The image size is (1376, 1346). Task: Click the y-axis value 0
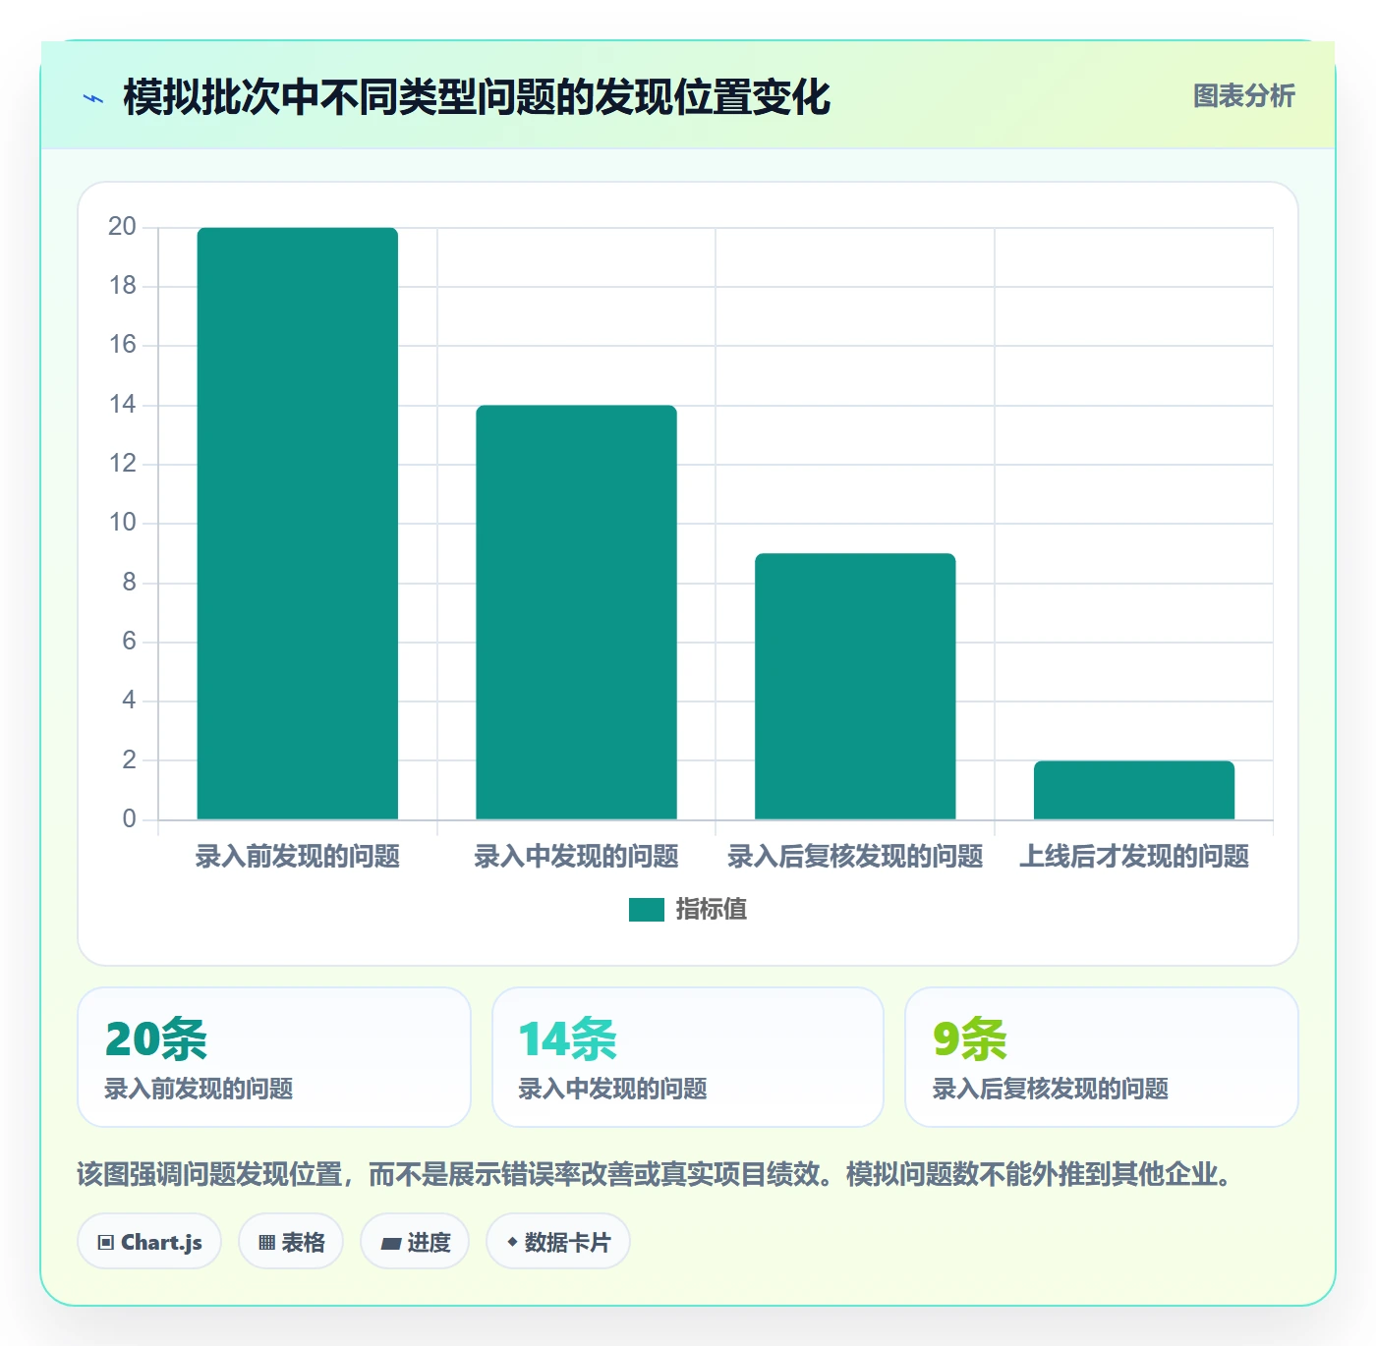(x=129, y=819)
